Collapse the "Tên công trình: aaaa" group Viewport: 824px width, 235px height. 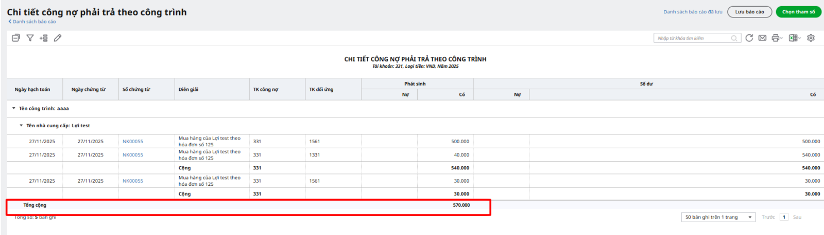point(14,109)
